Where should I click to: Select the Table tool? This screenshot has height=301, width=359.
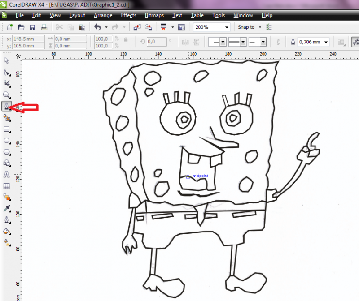(x=7, y=186)
